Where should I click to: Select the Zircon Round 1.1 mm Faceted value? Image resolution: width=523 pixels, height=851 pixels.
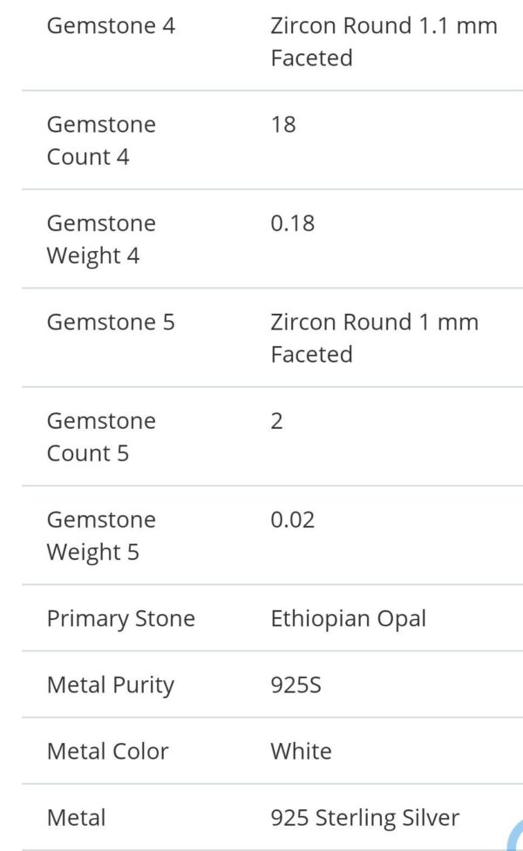[x=384, y=42]
